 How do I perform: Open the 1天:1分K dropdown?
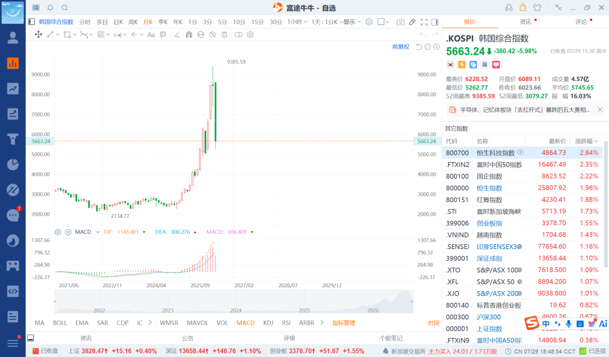tap(326, 22)
